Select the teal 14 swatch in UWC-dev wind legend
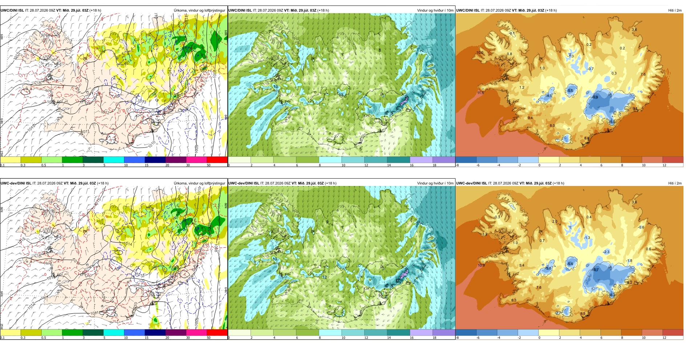690x345 pixels. coord(398,332)
